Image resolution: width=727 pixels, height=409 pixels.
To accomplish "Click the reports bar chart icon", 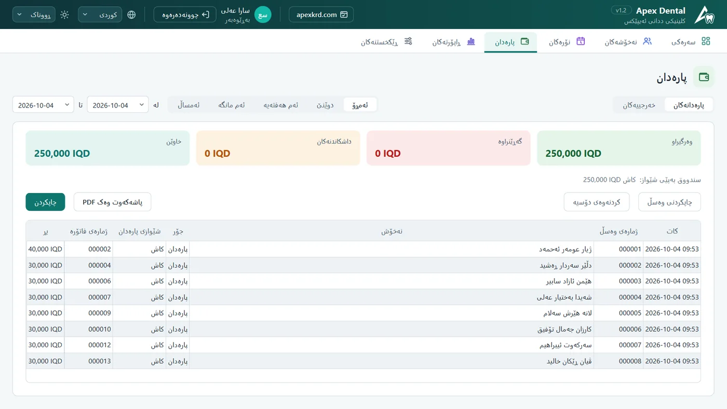I will 471,42.
